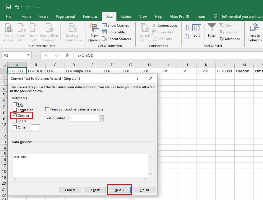The image size is (263, 200).
Task: Click the formula bar showing EFO BOD
Action: tap(168, 55)
